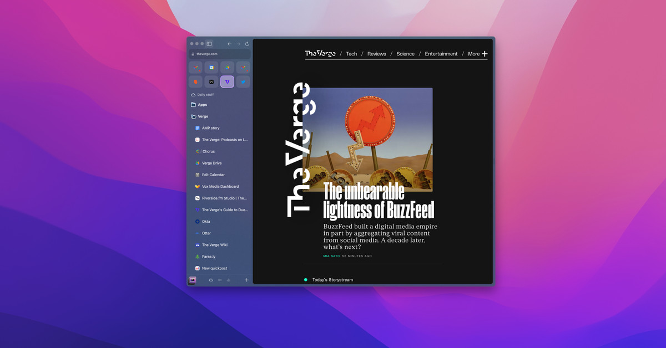The width and height of the screenshot is (666, 348).
Task: Go forward with the right arrow
Action: coord(238,44)
